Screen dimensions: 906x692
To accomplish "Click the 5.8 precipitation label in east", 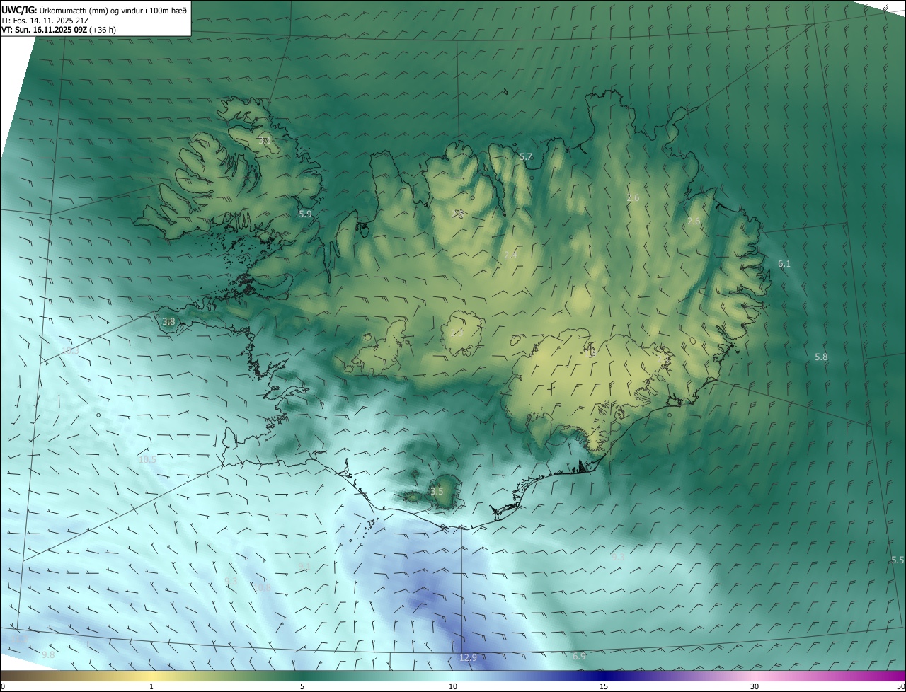I will coord(821,357).
